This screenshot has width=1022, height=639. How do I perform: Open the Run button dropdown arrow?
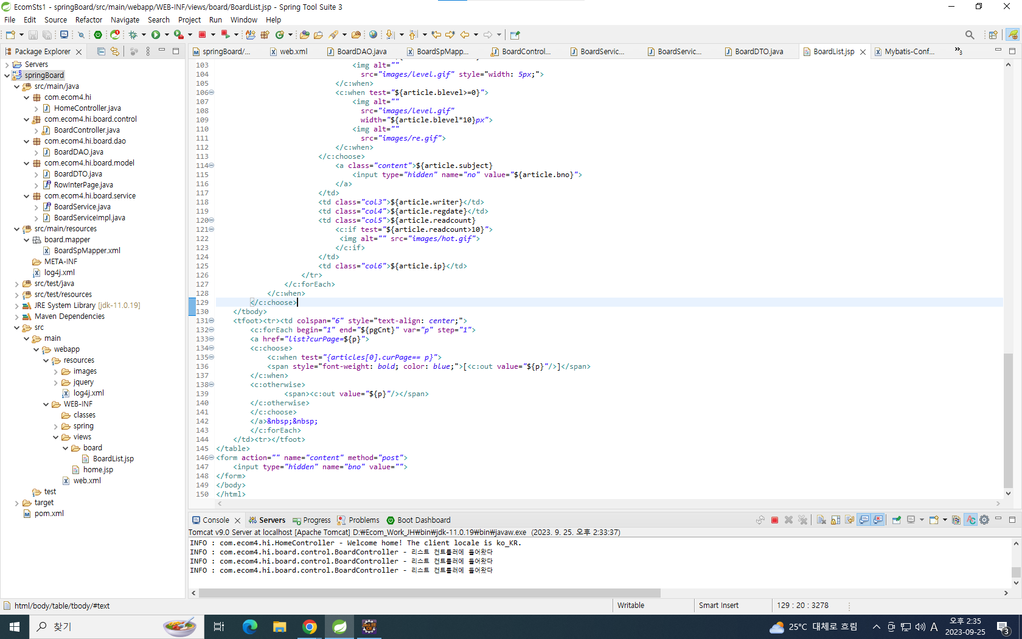point(167,35)
